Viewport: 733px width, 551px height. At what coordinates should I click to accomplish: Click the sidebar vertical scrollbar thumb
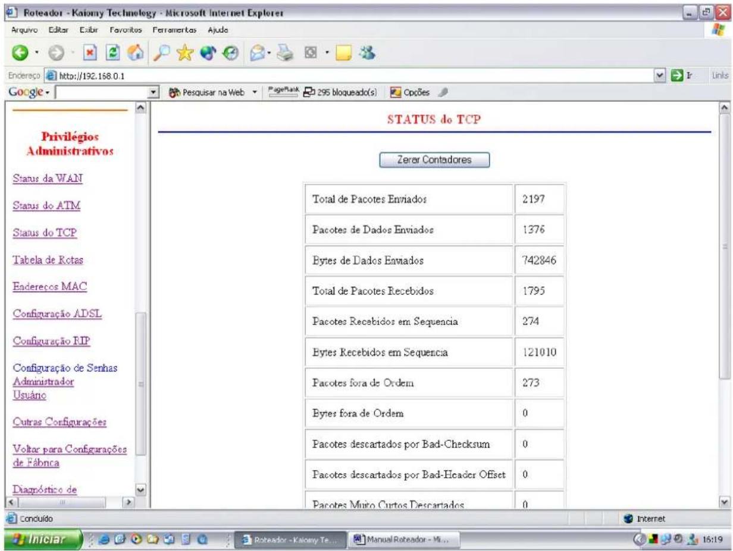pos(141,384)
